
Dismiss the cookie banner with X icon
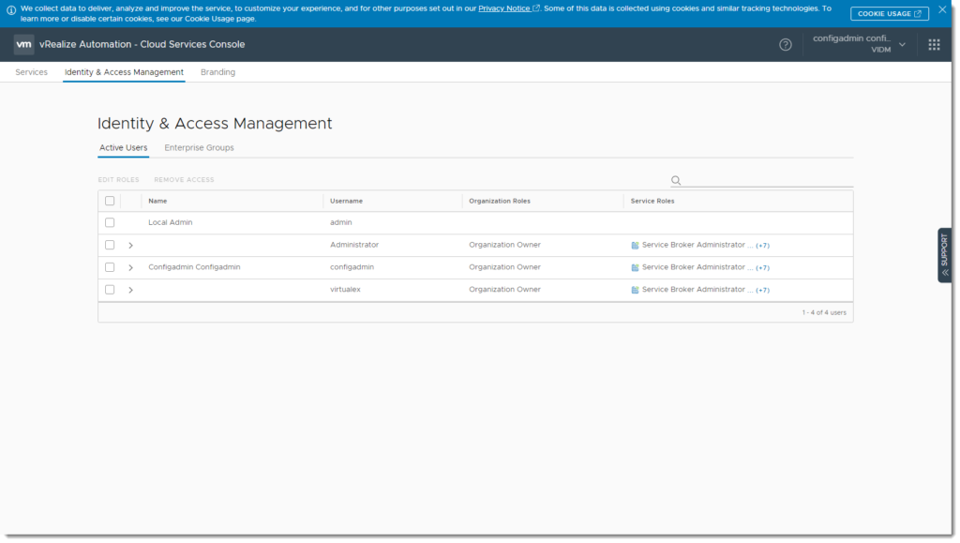942,9
